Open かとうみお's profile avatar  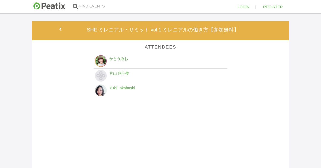101,61
